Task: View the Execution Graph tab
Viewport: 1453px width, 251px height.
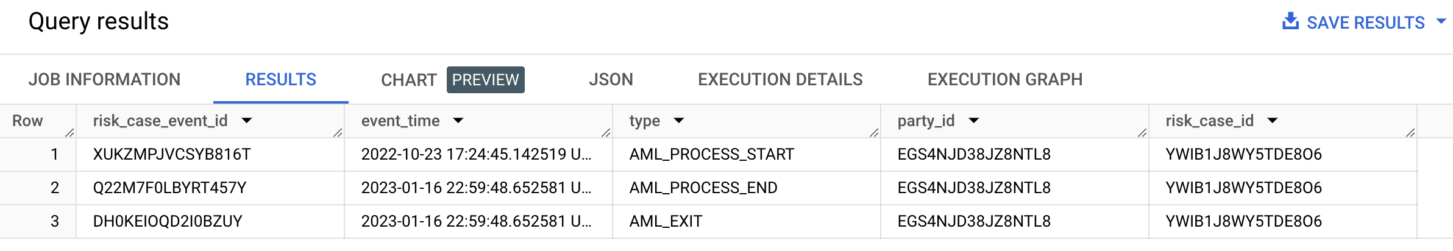Action: click(1004, 80)
